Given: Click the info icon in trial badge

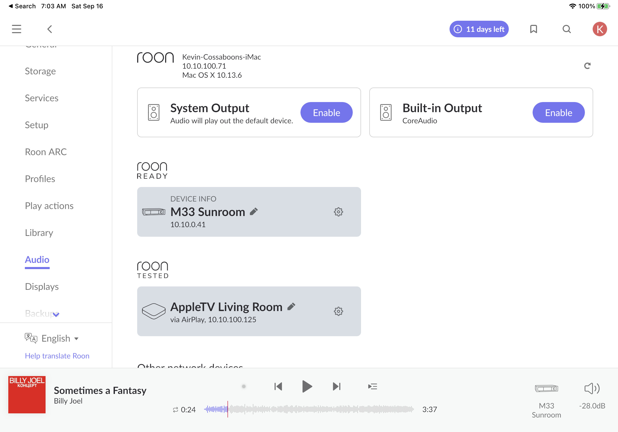Looking at the screenshot, I should point(458,29).
